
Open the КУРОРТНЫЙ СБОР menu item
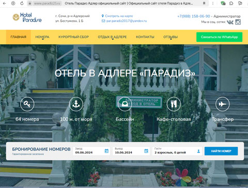coord(74,37)
